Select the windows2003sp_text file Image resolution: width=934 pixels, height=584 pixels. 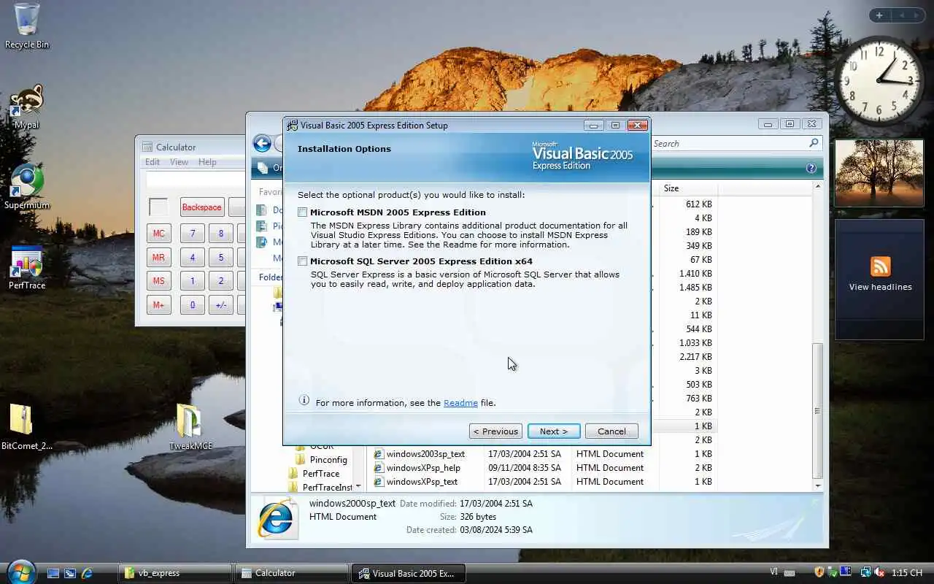click(419, 454)
